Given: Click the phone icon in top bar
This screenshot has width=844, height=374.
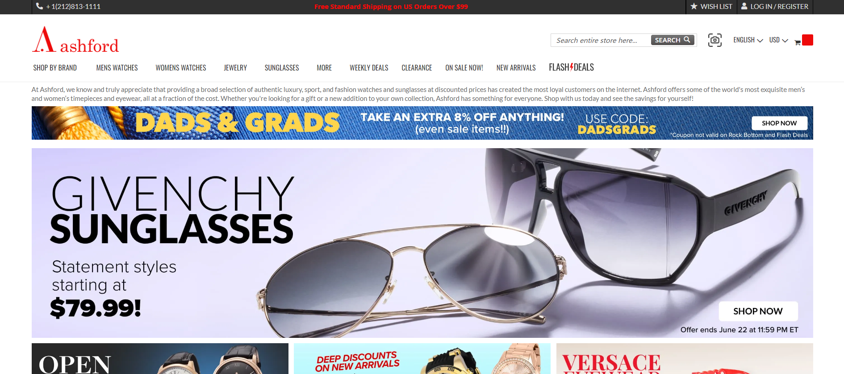Looking at the screenshot, I should (x=40, y=6).
